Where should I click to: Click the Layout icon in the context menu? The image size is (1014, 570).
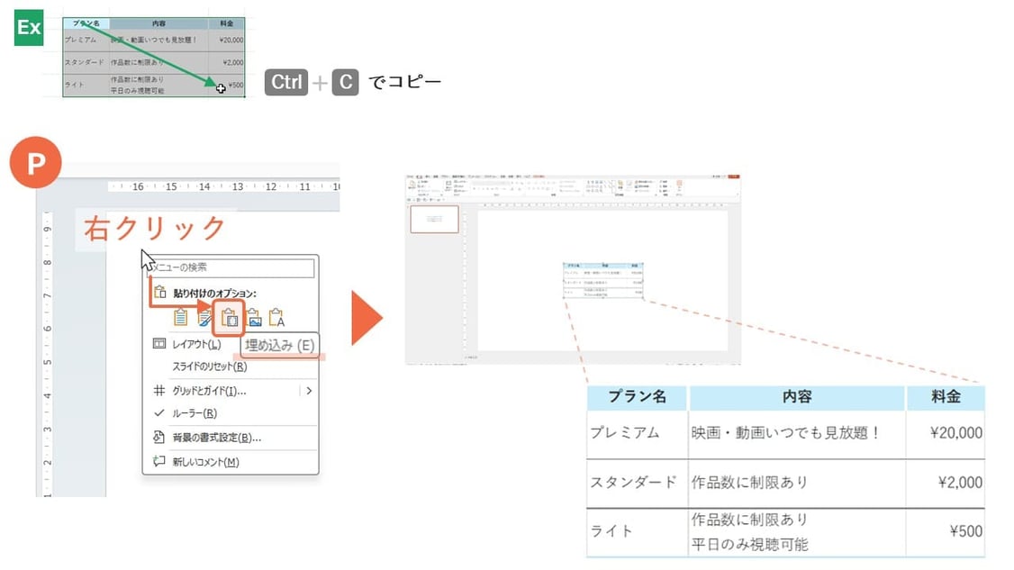pos(158,344)
